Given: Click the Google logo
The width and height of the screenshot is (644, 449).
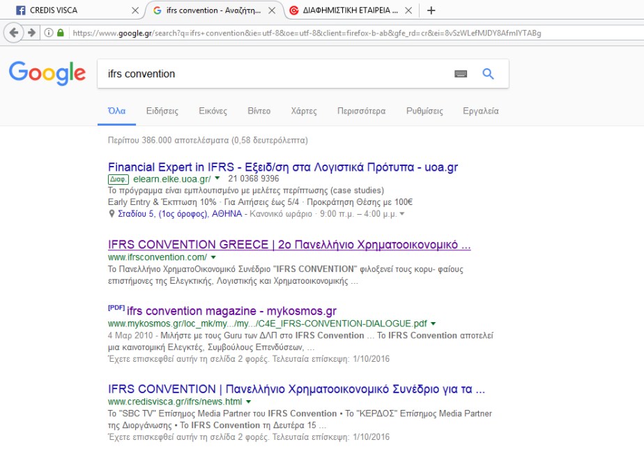Looking at the screenshot, I should [47, 74].
